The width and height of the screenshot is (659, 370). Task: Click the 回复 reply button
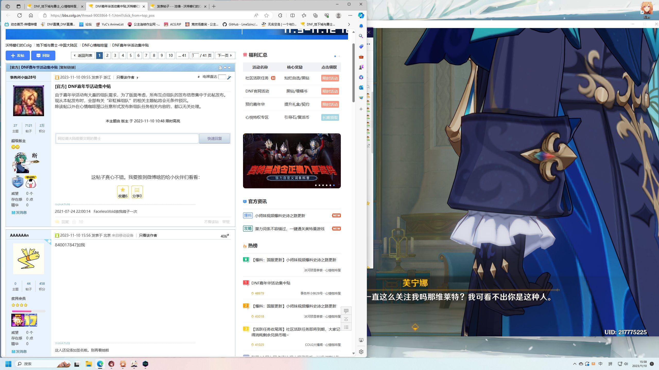click(43, 55)
